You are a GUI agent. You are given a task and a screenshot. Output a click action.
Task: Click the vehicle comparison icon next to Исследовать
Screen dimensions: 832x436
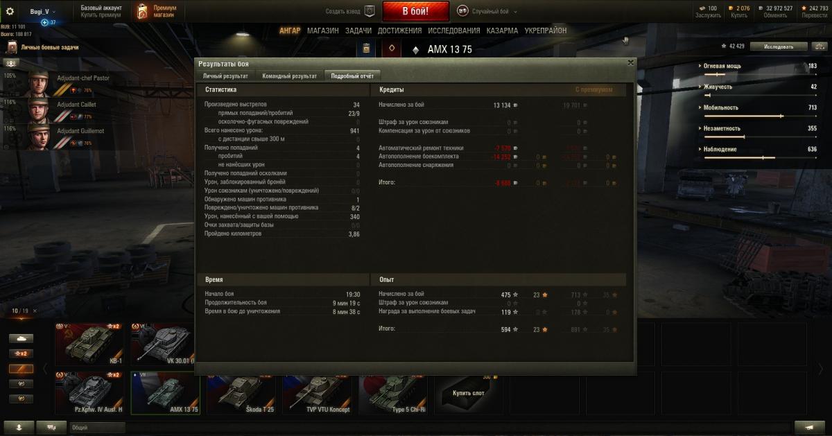tap(820, 46)
